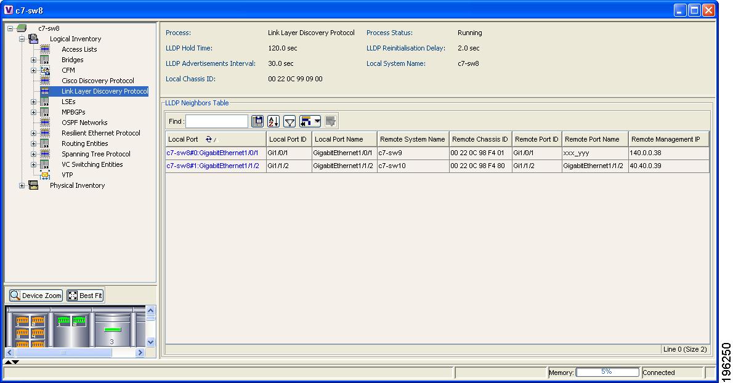Select green port 1 in device view

63,321
